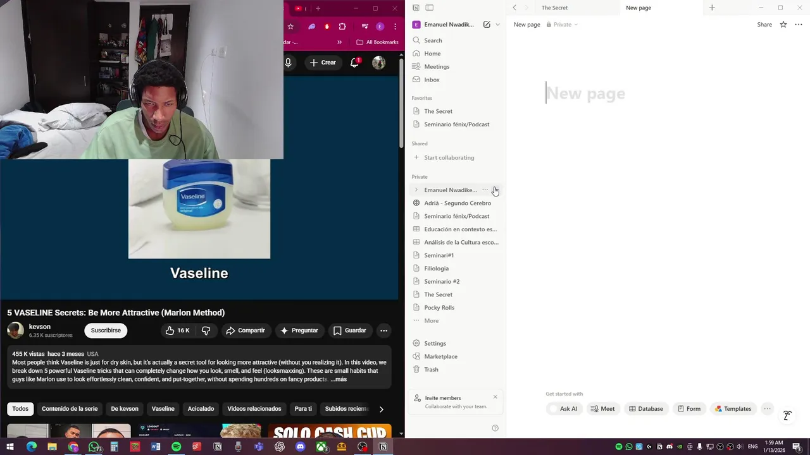The image size is (810, 455).
Task: Open Adrià - Segundo Cerebro page
Action: coord(456,203)
